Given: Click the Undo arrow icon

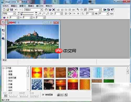Looking at the screenshot, I should [x=16, y=9].
